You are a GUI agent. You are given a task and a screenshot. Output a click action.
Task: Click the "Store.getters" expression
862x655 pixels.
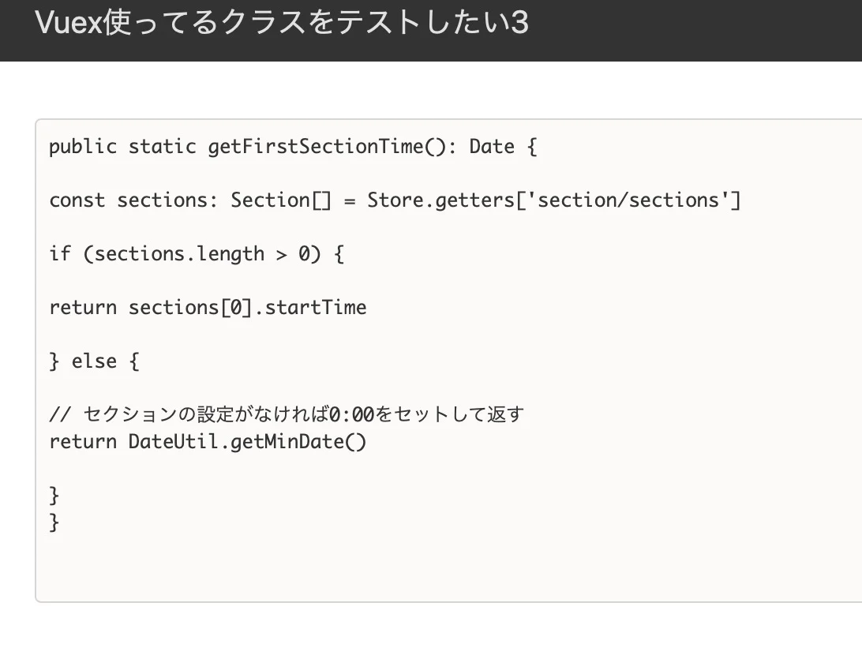[x=440, y=200]
